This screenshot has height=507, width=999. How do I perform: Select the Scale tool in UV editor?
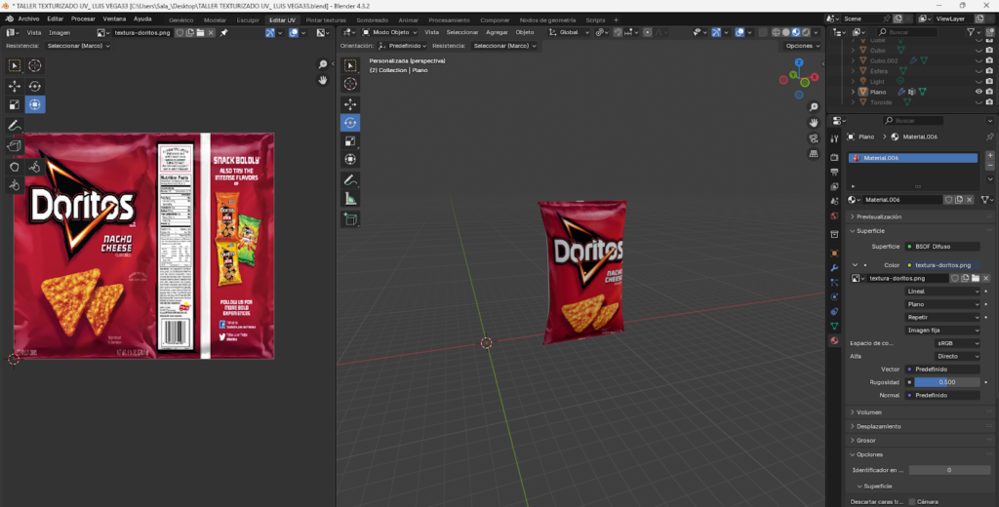point(14,104)
